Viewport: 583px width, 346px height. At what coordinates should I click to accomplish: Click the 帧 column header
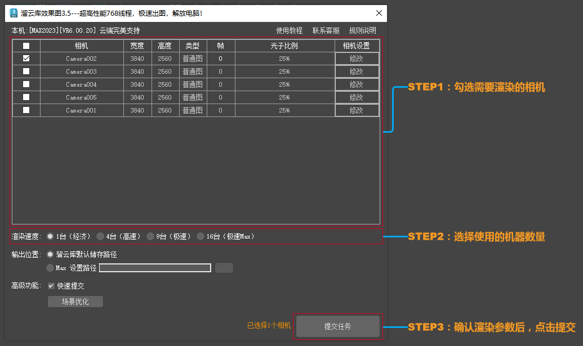(x=220, y=46)
